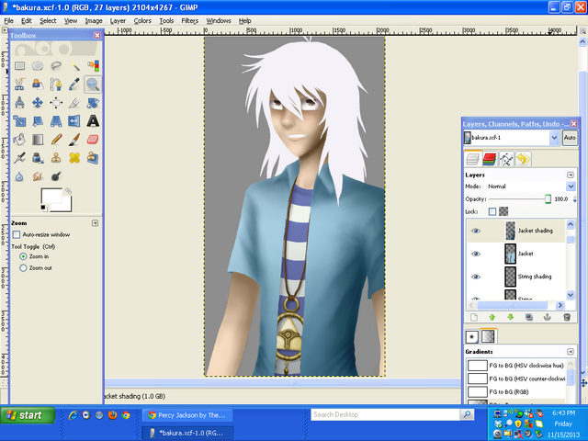Select the Eraser tool
The image size is (588, 441).
[93, 140]
